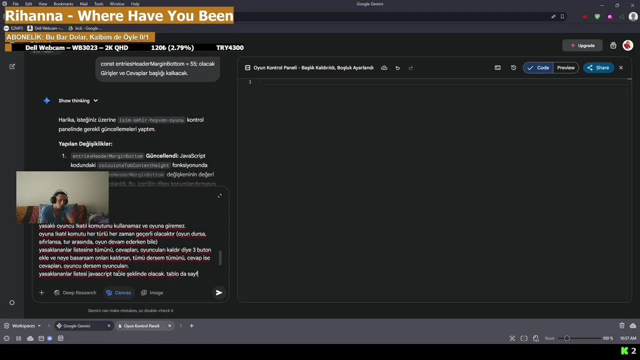Viewport: 640px width, 360px height.
Task: Close the Oyun Kontrol Paneli tab
Action: pyautogui.click(x=169, y=325)
